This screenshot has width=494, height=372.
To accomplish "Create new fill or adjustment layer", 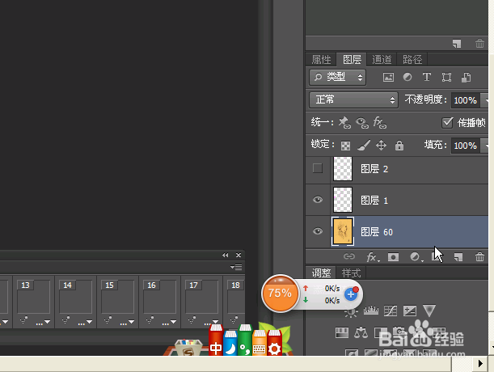I will pyautogui.click(x=416, y=257).
